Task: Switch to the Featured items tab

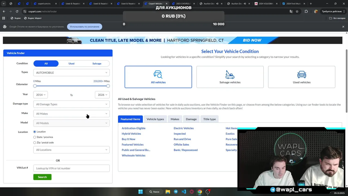Action: coord(130,119)
